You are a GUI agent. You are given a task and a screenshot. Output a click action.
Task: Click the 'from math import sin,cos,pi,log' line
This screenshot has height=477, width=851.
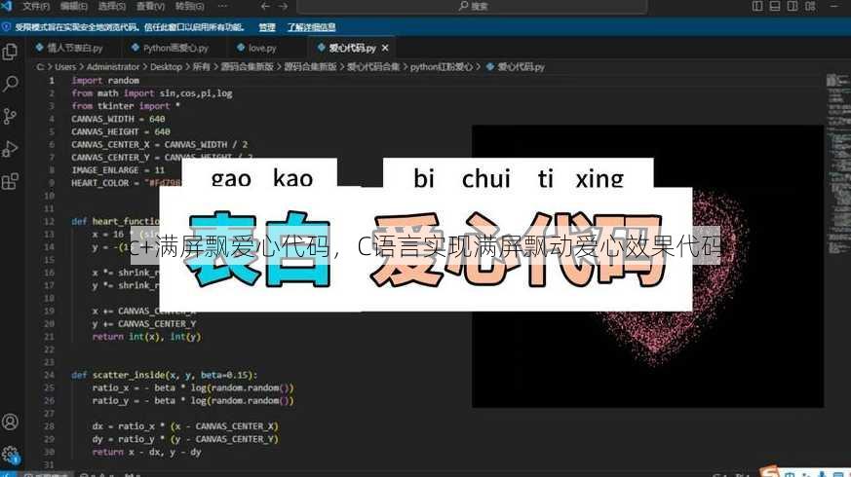point(151,93)
